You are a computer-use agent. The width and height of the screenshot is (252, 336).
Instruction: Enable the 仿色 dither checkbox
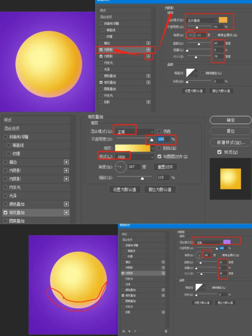click(x=159, y=131)
